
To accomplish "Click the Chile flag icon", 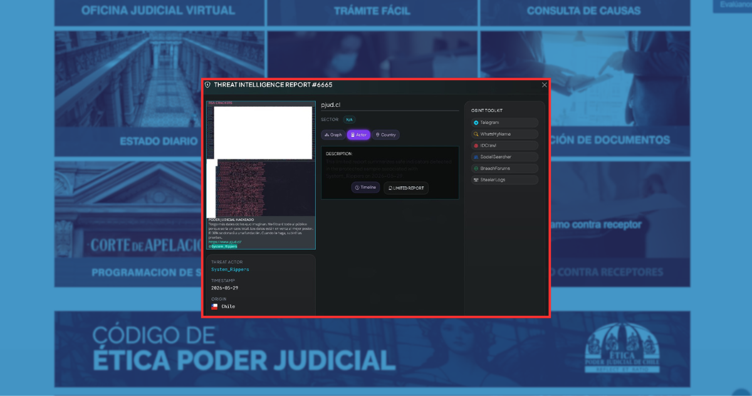I will tap(214, 307).
